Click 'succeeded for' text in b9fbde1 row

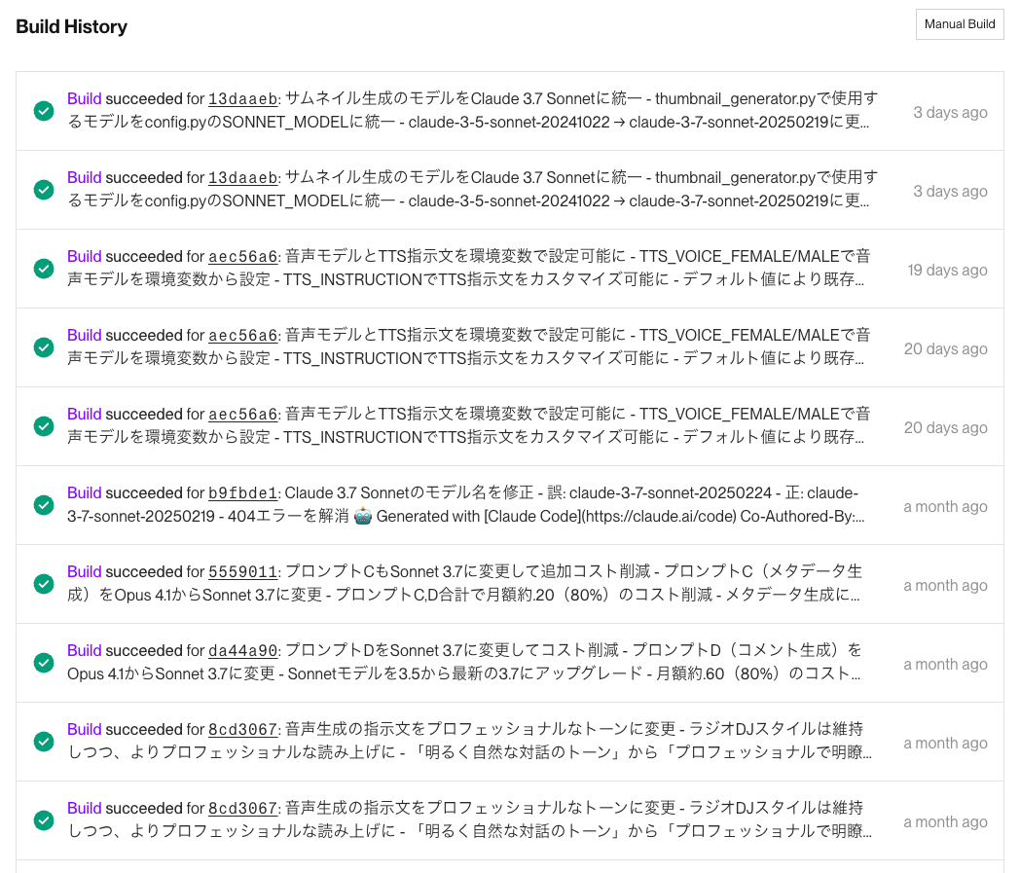click(x=155, y=493)
